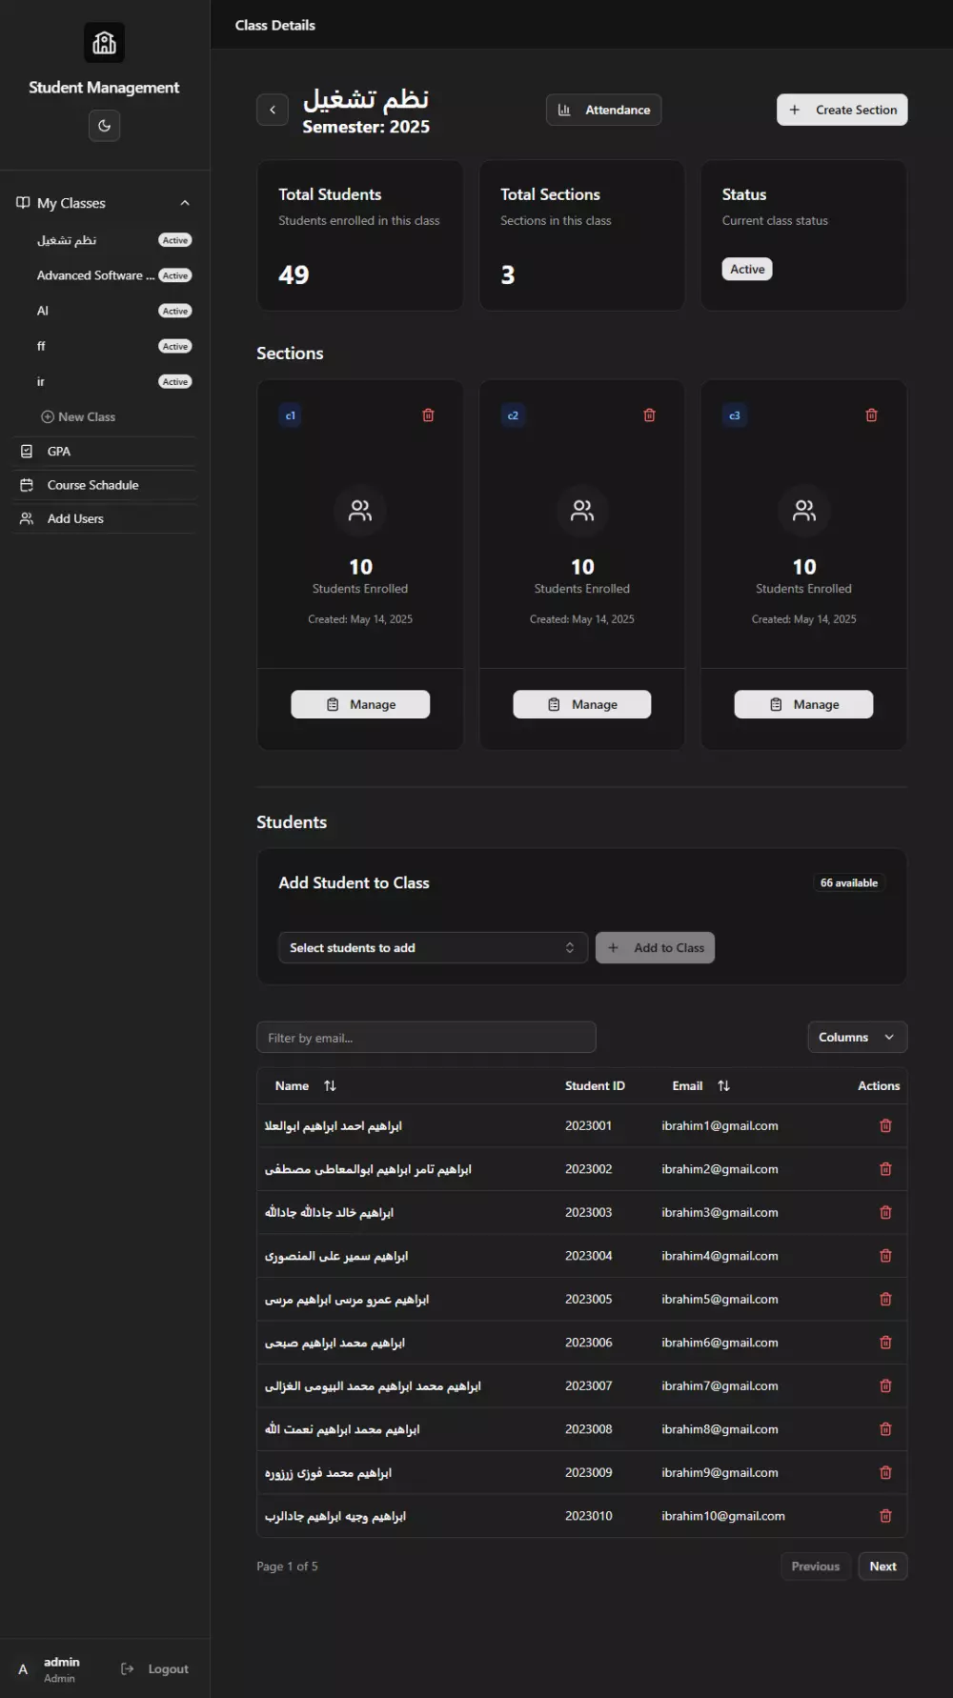Remove student 2023002 with trash icon

tap(885, 1169)
